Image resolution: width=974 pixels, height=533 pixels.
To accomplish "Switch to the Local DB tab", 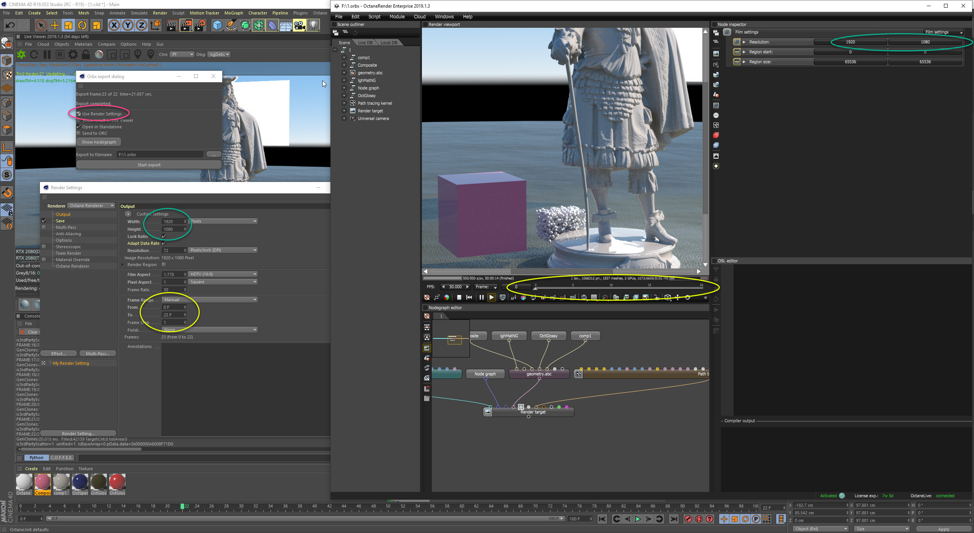I will pyautogui.click(x=389, y=43).
